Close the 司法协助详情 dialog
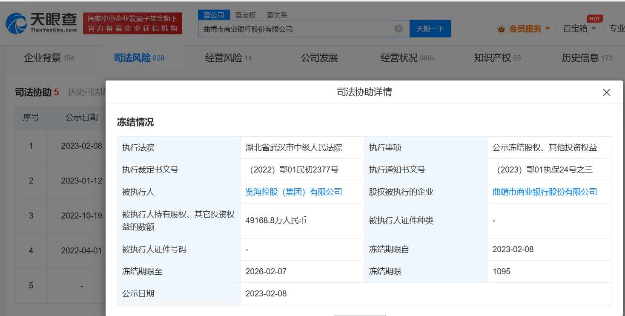The height and width of the screenshot is (316, 625). click(607, 92)
